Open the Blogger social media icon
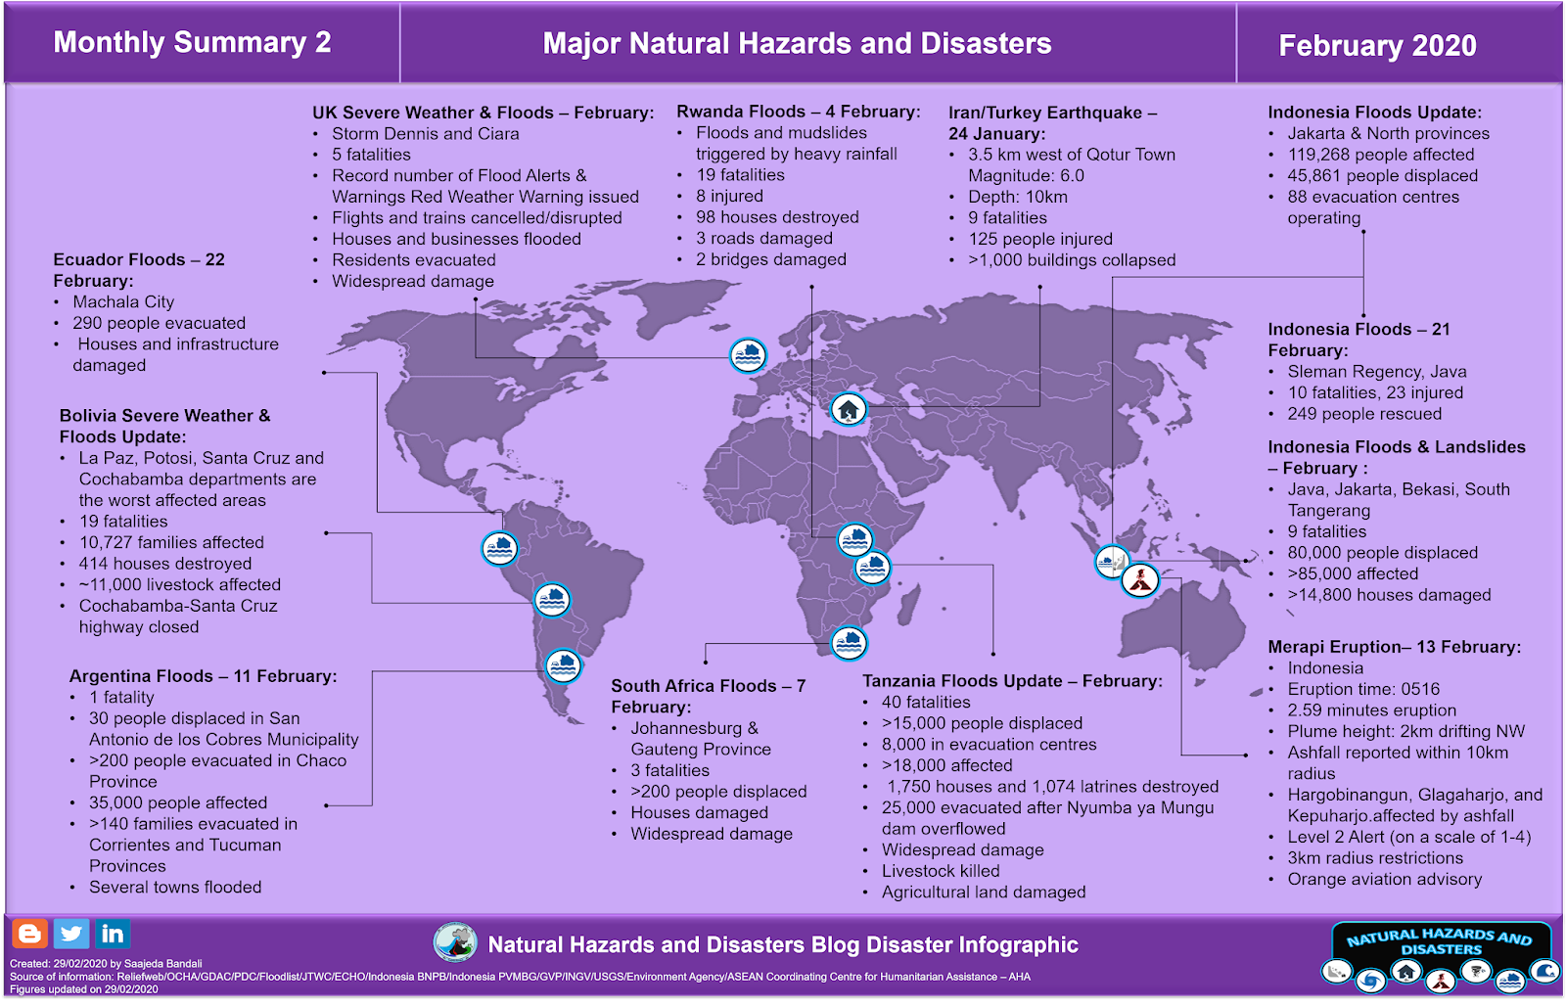The image size is (1566, 1007). (x=30, y=933)
